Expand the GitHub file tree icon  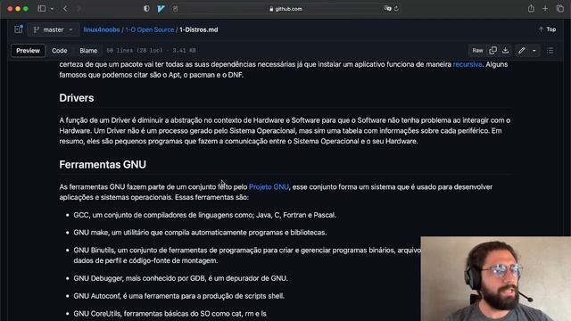coord(18,29)
